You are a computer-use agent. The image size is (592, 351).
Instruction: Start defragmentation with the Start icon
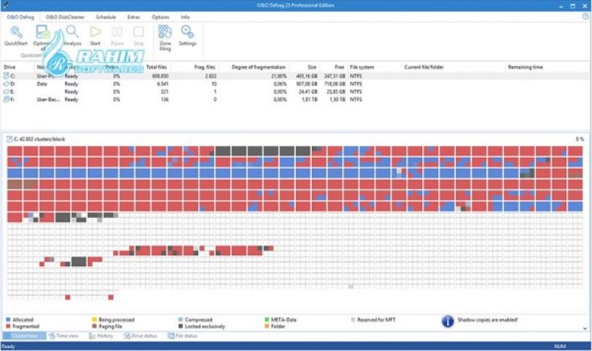point(95,32)
